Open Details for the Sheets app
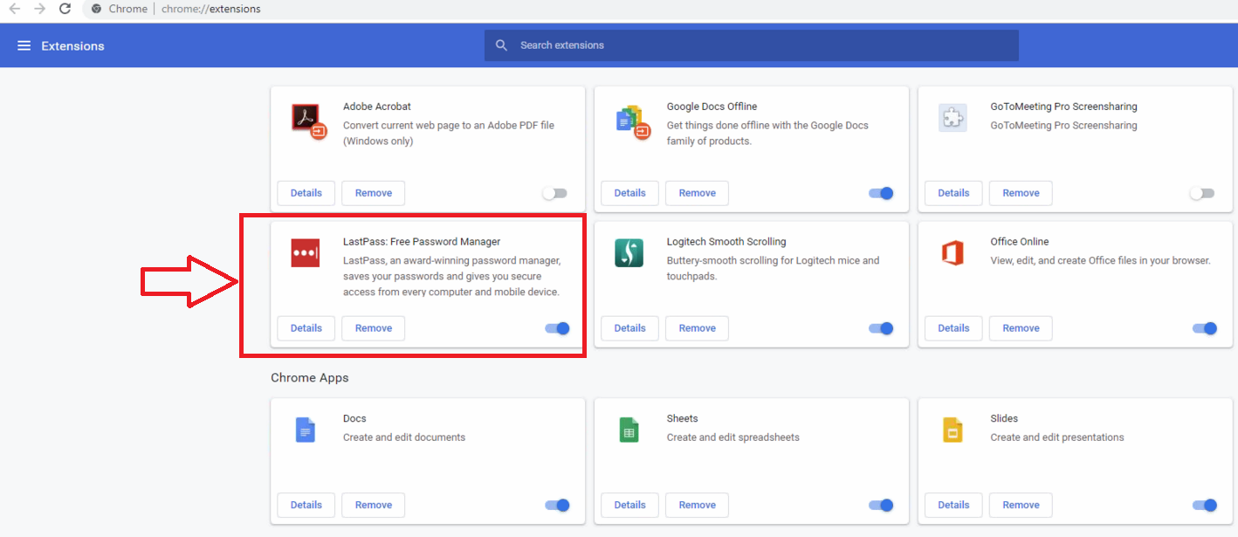The height and width of the screenshot is (537, 1238). (x=629, y=505)
